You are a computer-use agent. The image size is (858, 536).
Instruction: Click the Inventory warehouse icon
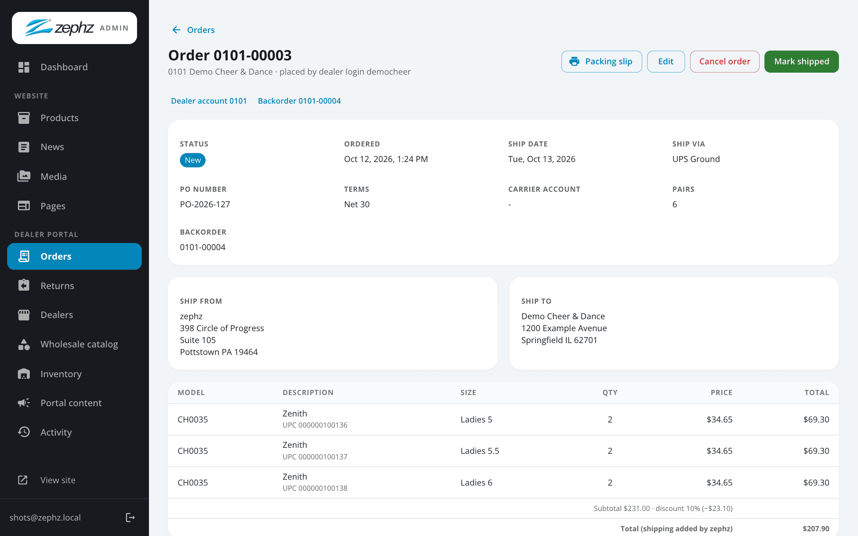point(24,374)
